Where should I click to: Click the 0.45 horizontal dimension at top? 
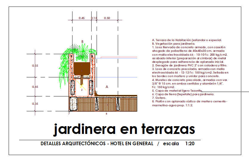[x=81, y=18]
